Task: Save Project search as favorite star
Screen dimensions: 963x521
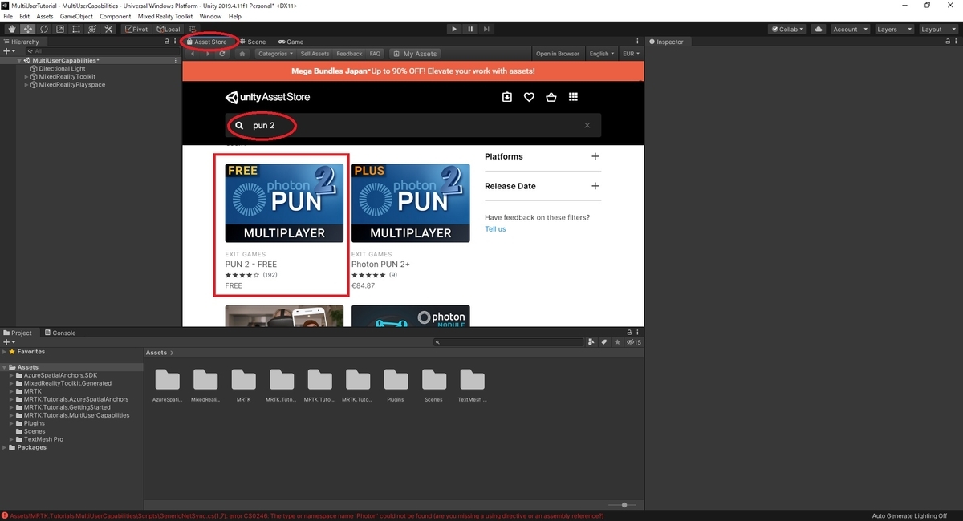Action: [617, 342]
